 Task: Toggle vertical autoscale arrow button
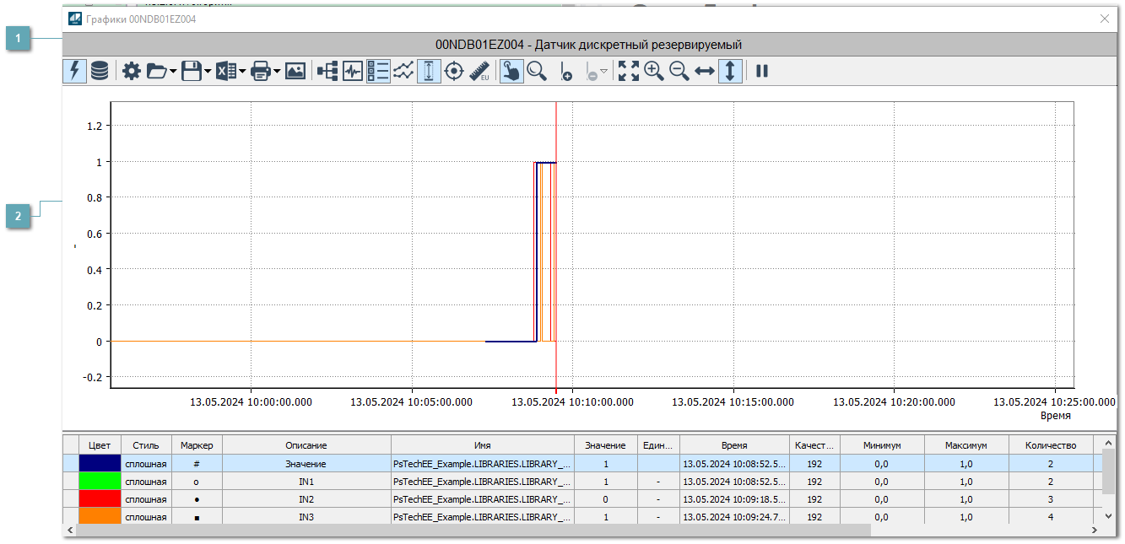[x=730, y=72]
